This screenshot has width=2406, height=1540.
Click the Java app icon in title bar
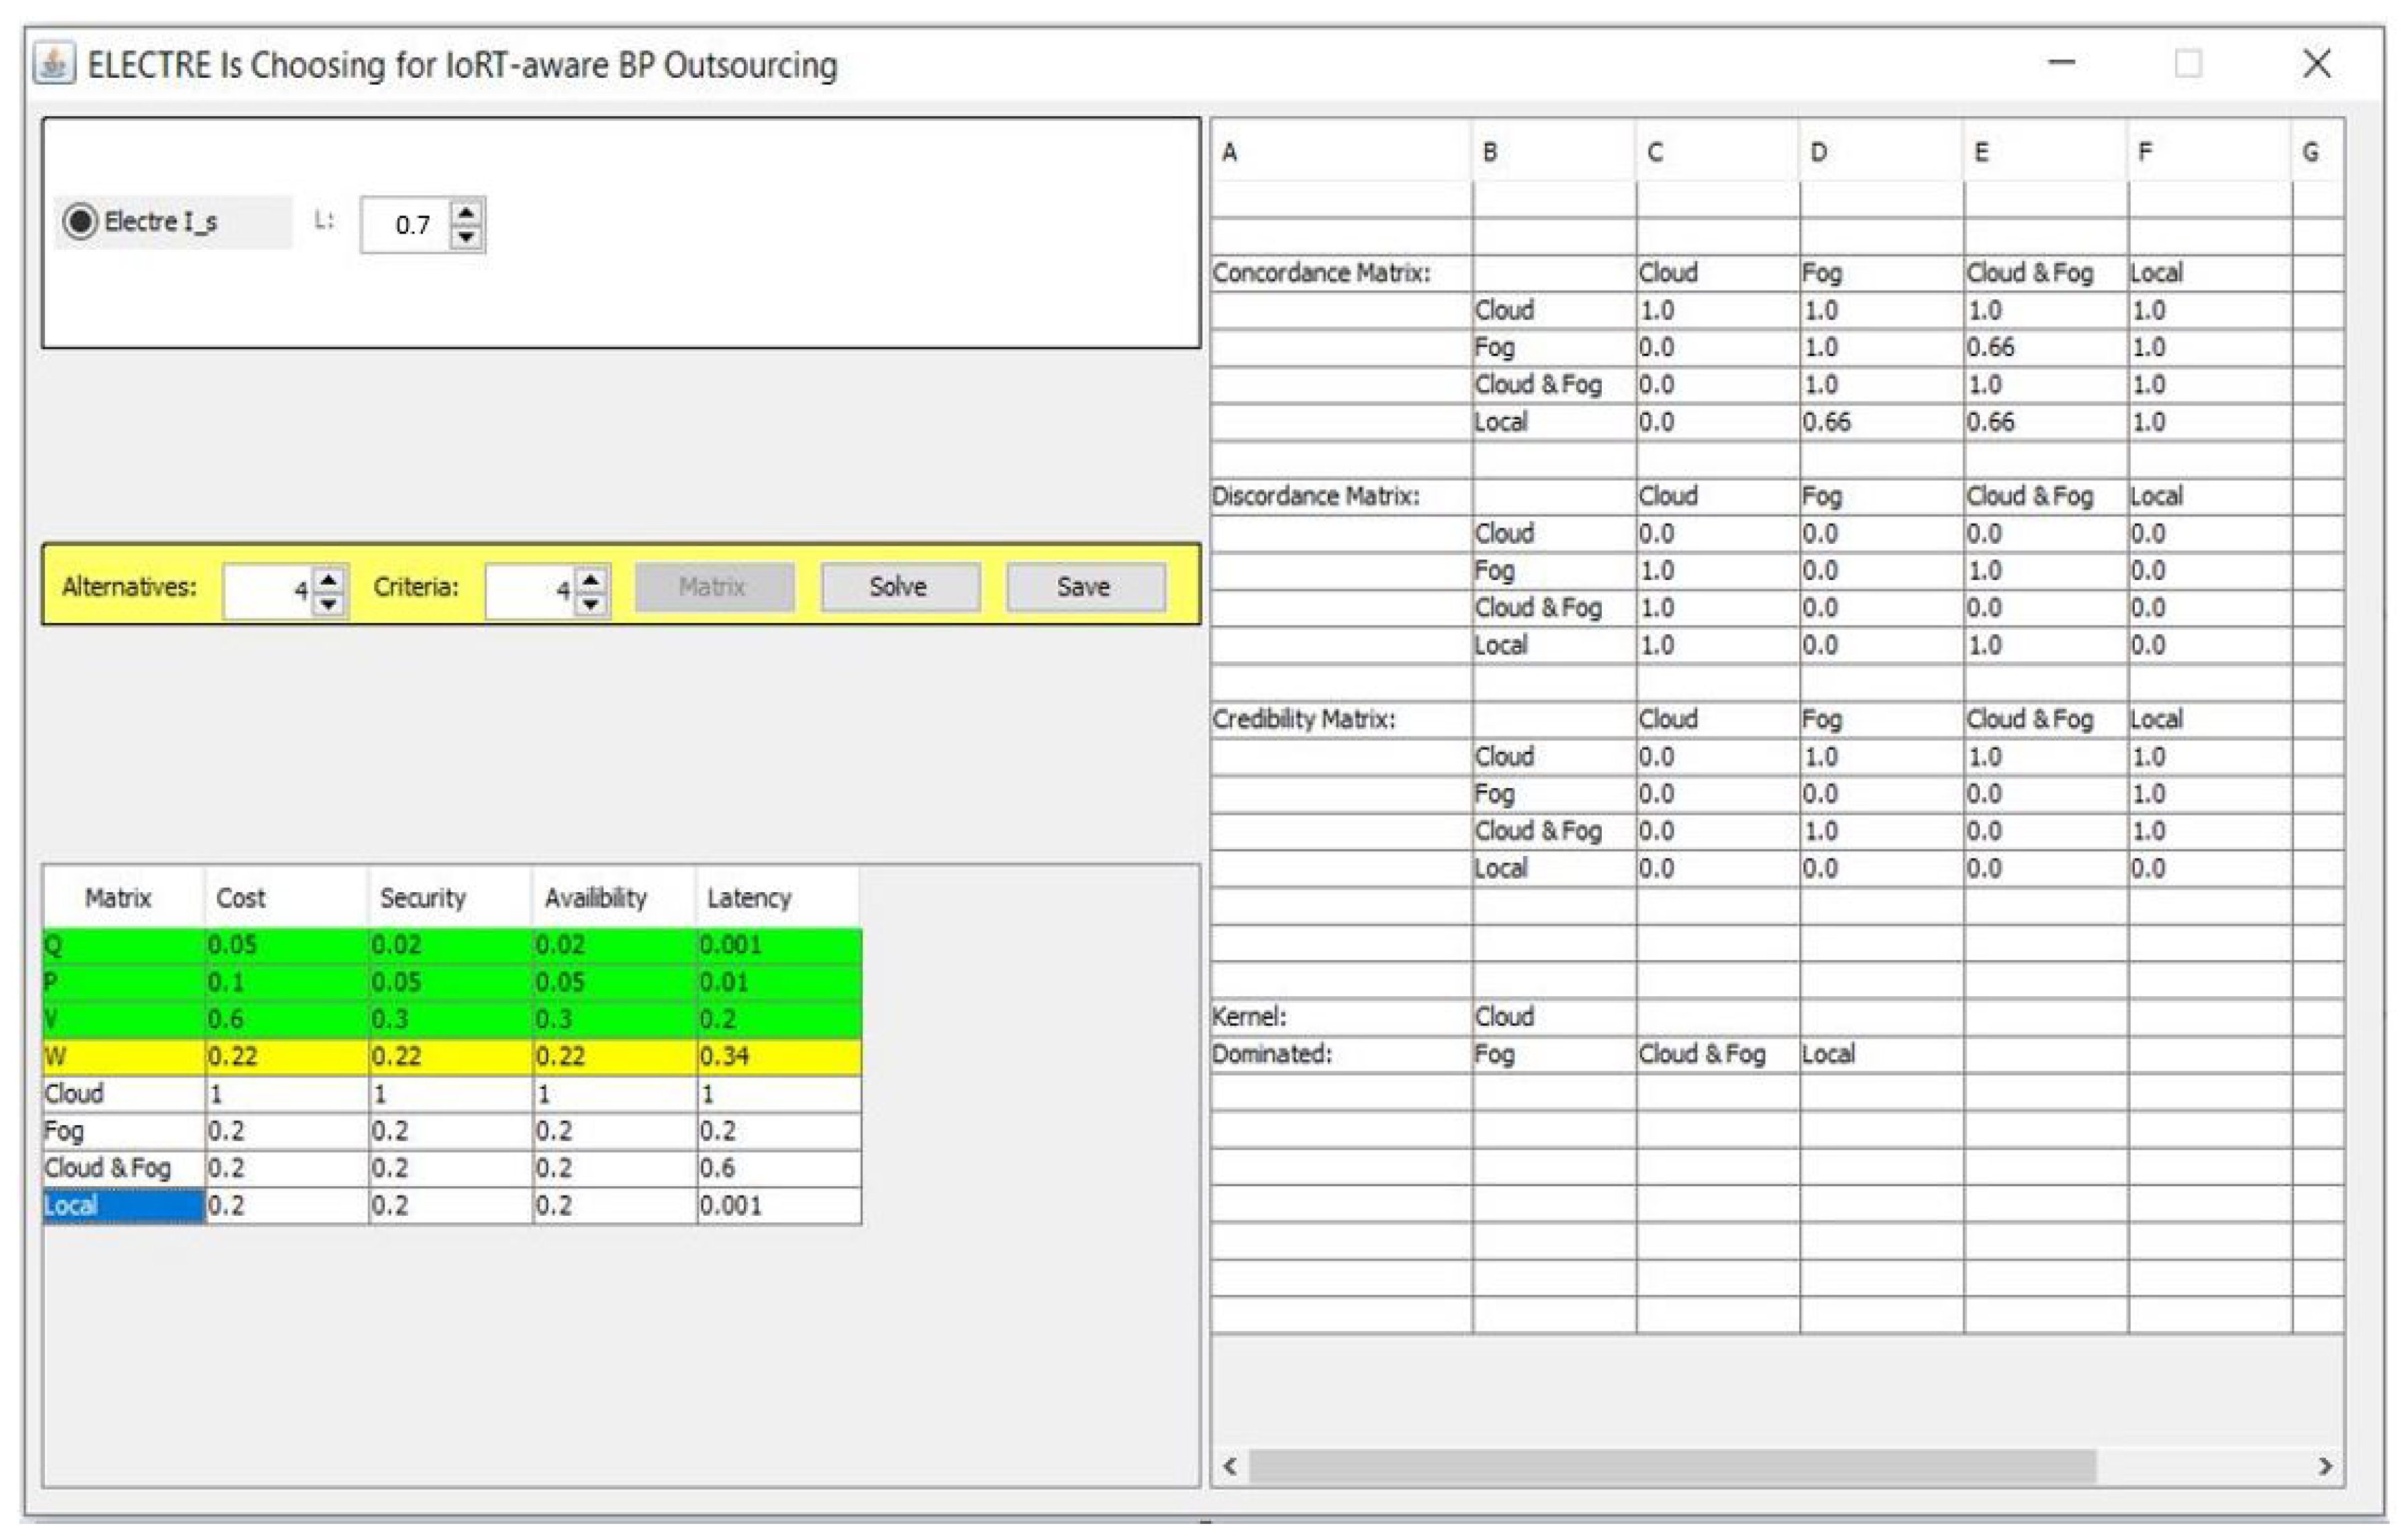[54, 64]
